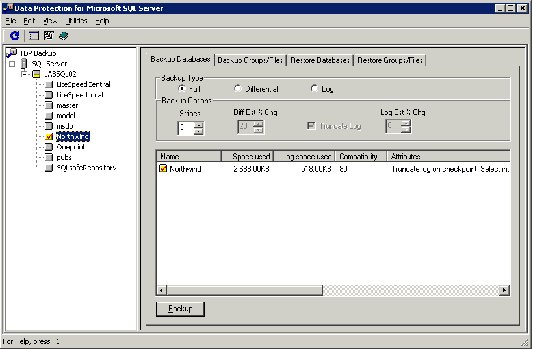Sort by the Space used column header
Viewport: 533px width, 349px height.
coord(248,157)
